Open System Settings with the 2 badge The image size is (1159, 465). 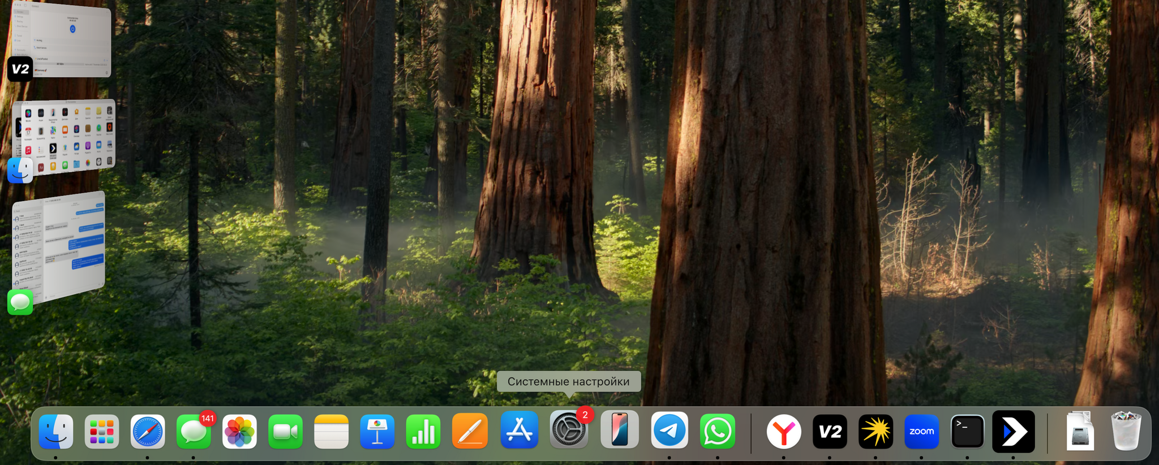click(x=569, y=431)
